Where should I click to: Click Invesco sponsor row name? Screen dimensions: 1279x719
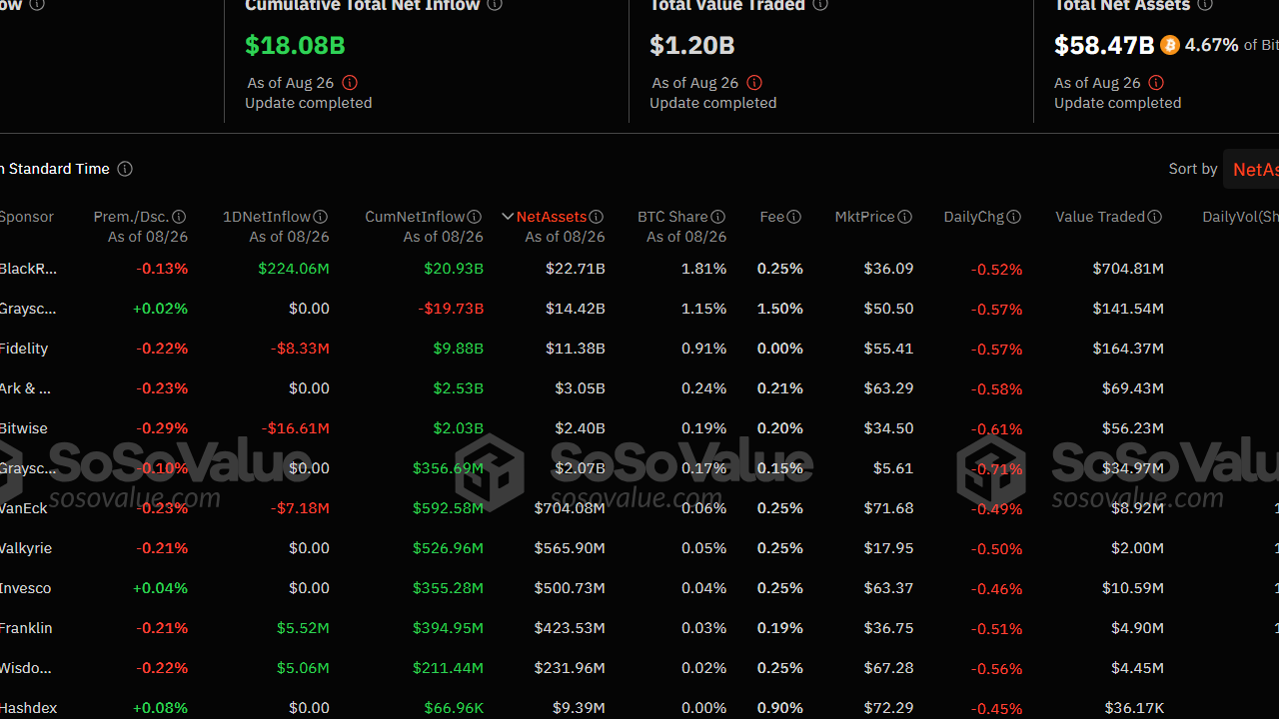click(x=26, y=588)
